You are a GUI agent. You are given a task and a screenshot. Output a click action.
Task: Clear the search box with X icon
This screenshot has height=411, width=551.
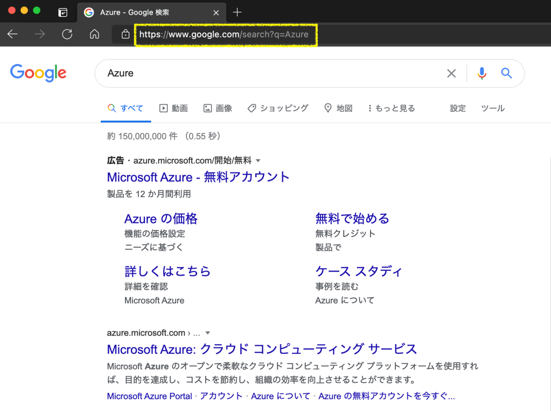pyautogui.click(x=451, y=73)
